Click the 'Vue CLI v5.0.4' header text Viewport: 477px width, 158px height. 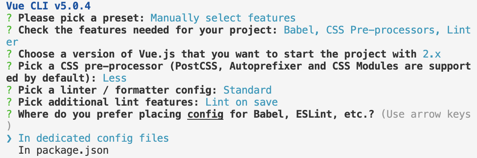48,6
